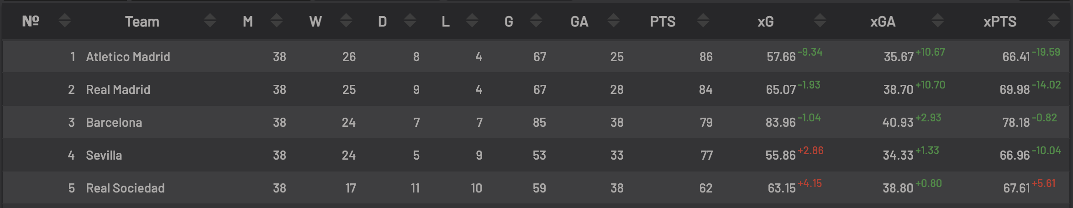Sort by Team name arrows

210,21
